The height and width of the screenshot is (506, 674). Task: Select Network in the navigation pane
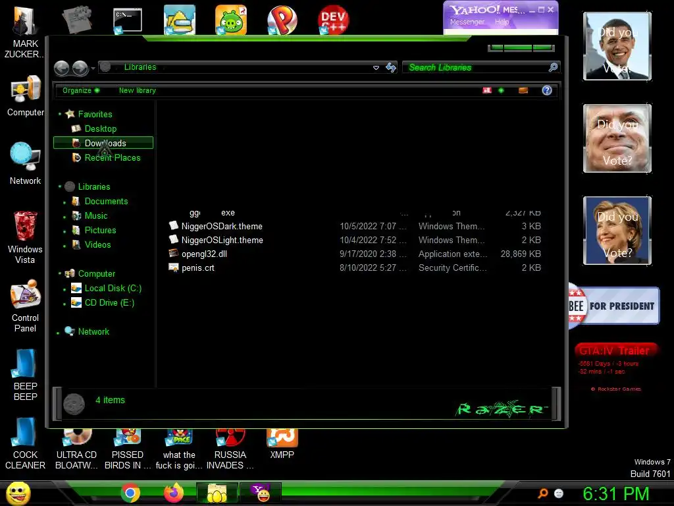93,332
